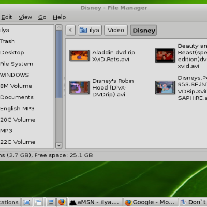The height and width of the screenshot is (207, 207).
Task: Open Trash in the side pane
Action: point(7,41)
